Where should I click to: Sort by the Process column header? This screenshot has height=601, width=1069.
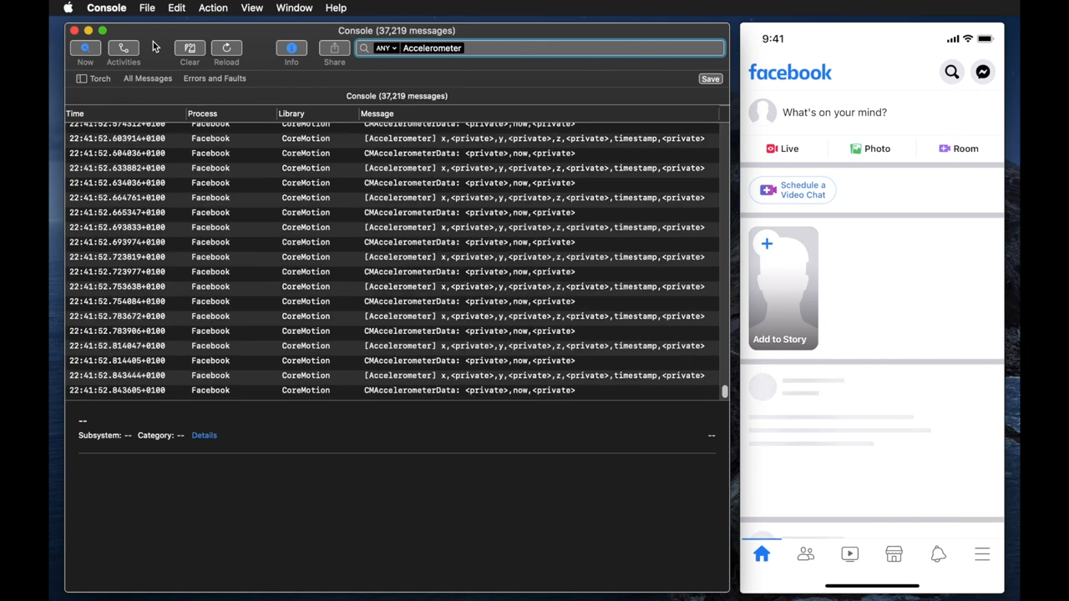pyautogui.click(x=231, y=114)
